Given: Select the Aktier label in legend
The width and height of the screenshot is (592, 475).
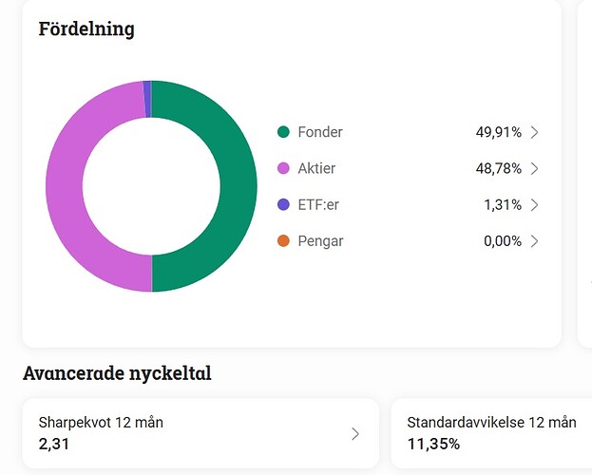Looking at the screenshot, I should coord(316,168).
